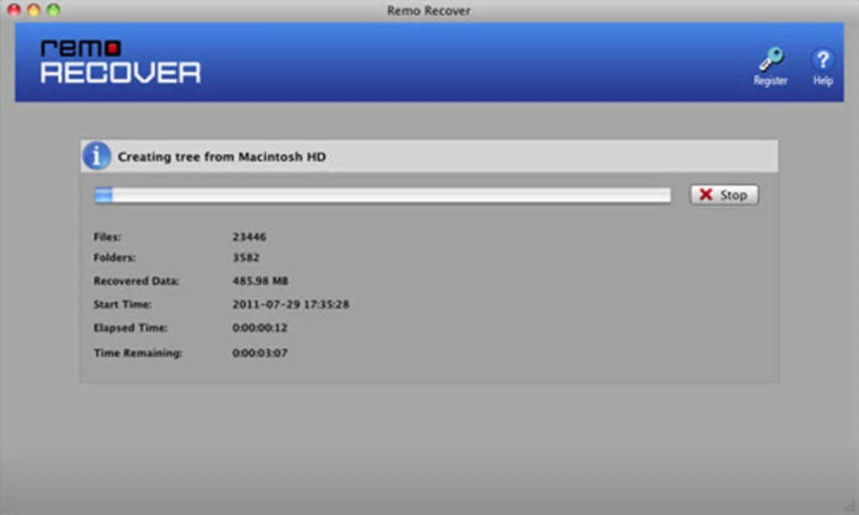Screen dimensions: 859x515
Task: Click the "Time Remaining:" label
Action: (x=137, y=353)
